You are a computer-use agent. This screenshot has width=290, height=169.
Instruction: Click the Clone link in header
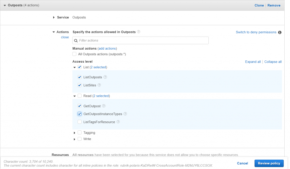[x=259, y=5]
